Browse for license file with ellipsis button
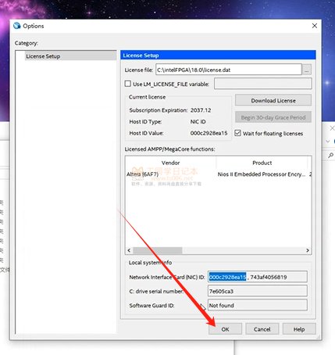335x355 pixels. tap(307, 70)
